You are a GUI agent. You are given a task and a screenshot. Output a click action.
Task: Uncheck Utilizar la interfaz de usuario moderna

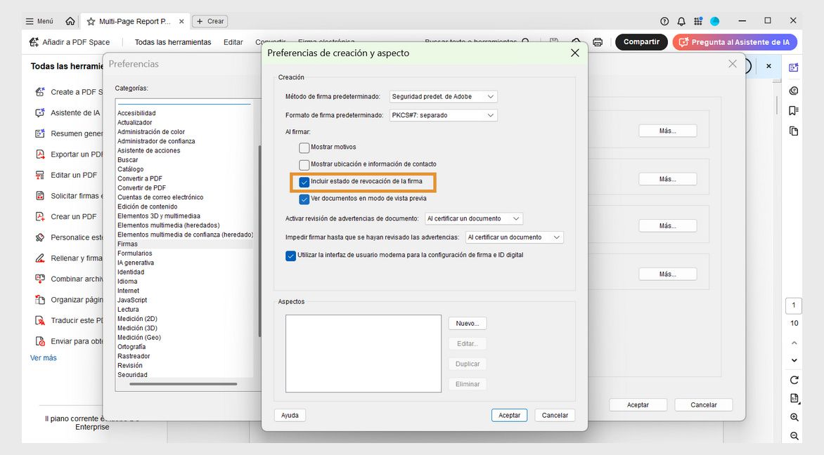click(x=290, y=256)
